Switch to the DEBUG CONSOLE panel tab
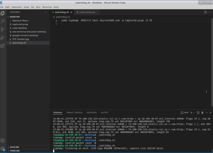The height and width of the screenshot is (153, 213). tap(74, 113)
